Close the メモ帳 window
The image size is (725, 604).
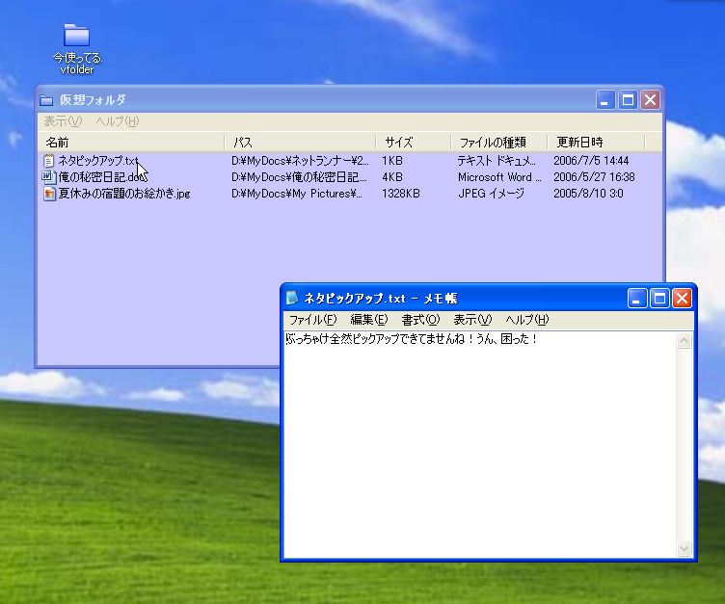point(682,298)
